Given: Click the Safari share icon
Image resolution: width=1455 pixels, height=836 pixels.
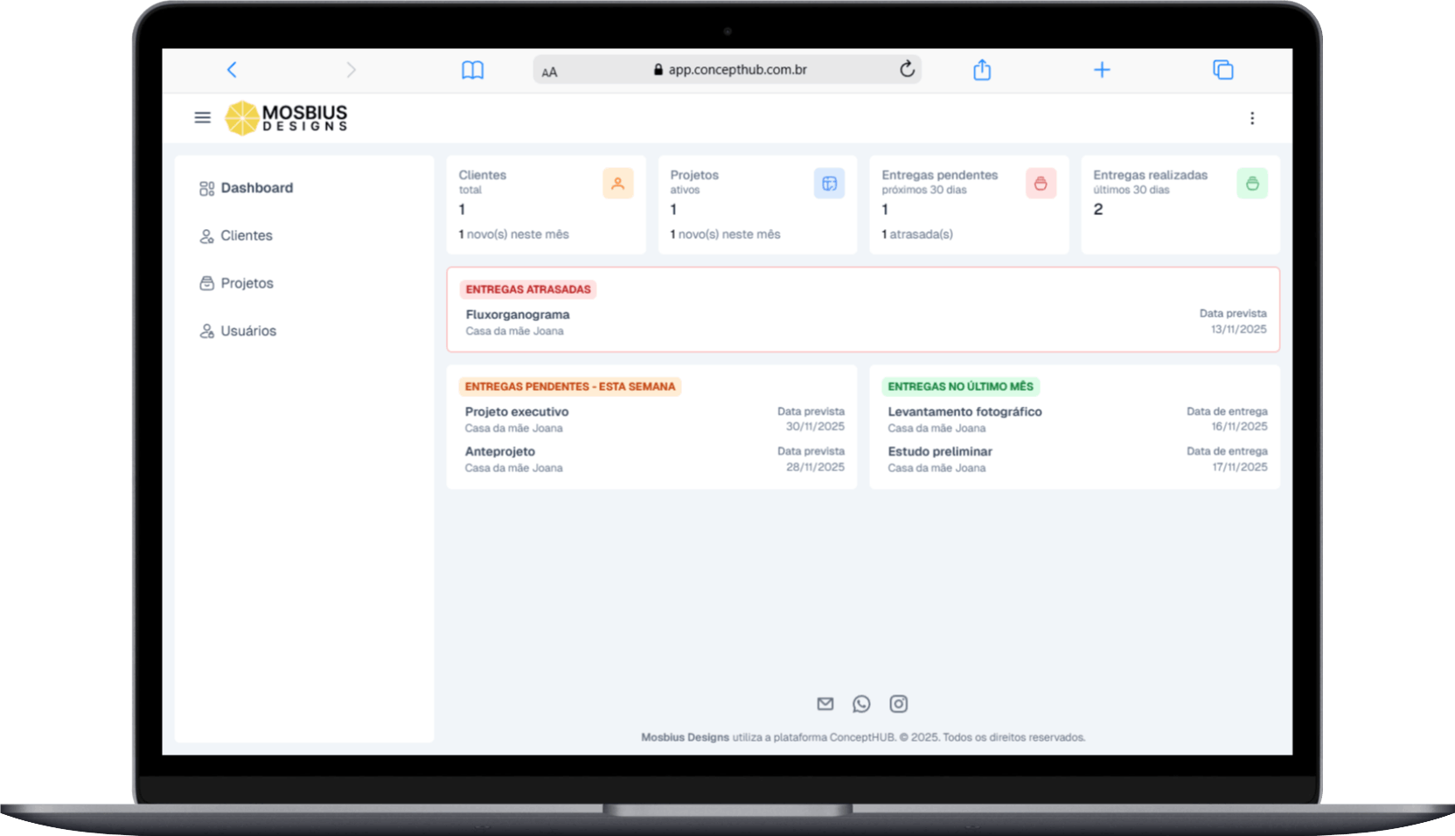Looking at the screenshot, I should 982,69.
